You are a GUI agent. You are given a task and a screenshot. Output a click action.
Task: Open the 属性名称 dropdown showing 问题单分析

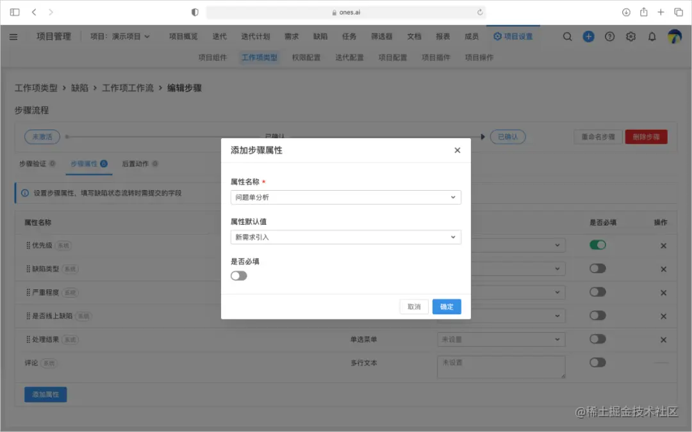pos(346,197)
